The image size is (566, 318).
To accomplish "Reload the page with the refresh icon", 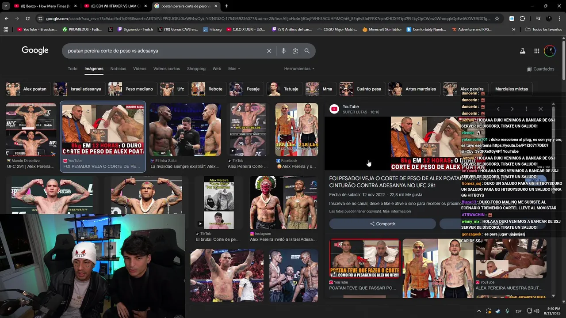I will coord(27,19).
